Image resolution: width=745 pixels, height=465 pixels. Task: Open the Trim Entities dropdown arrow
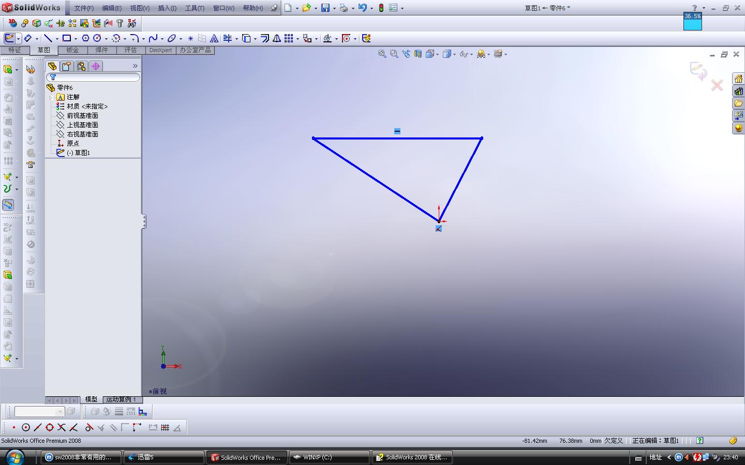tap(236, 39)
